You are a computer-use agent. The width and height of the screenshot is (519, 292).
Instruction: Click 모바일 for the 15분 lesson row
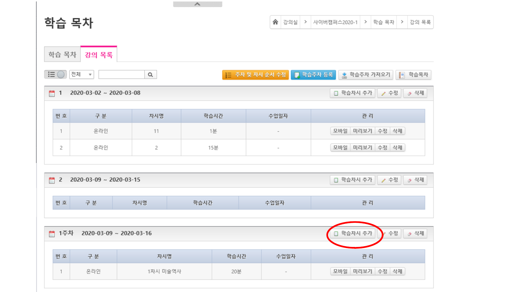click(340, 147)
